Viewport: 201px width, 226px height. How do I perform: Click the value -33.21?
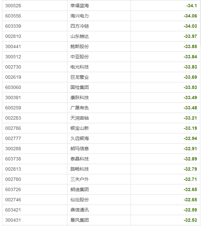tap(190, 118)
